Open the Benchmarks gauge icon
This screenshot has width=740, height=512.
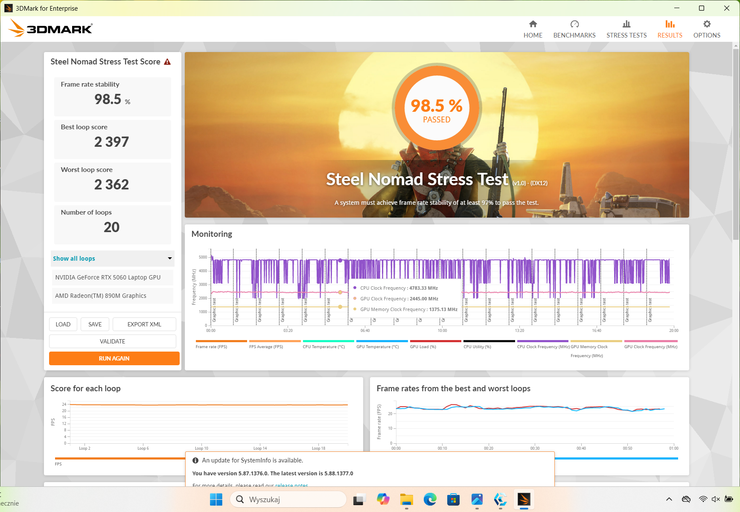574,24
